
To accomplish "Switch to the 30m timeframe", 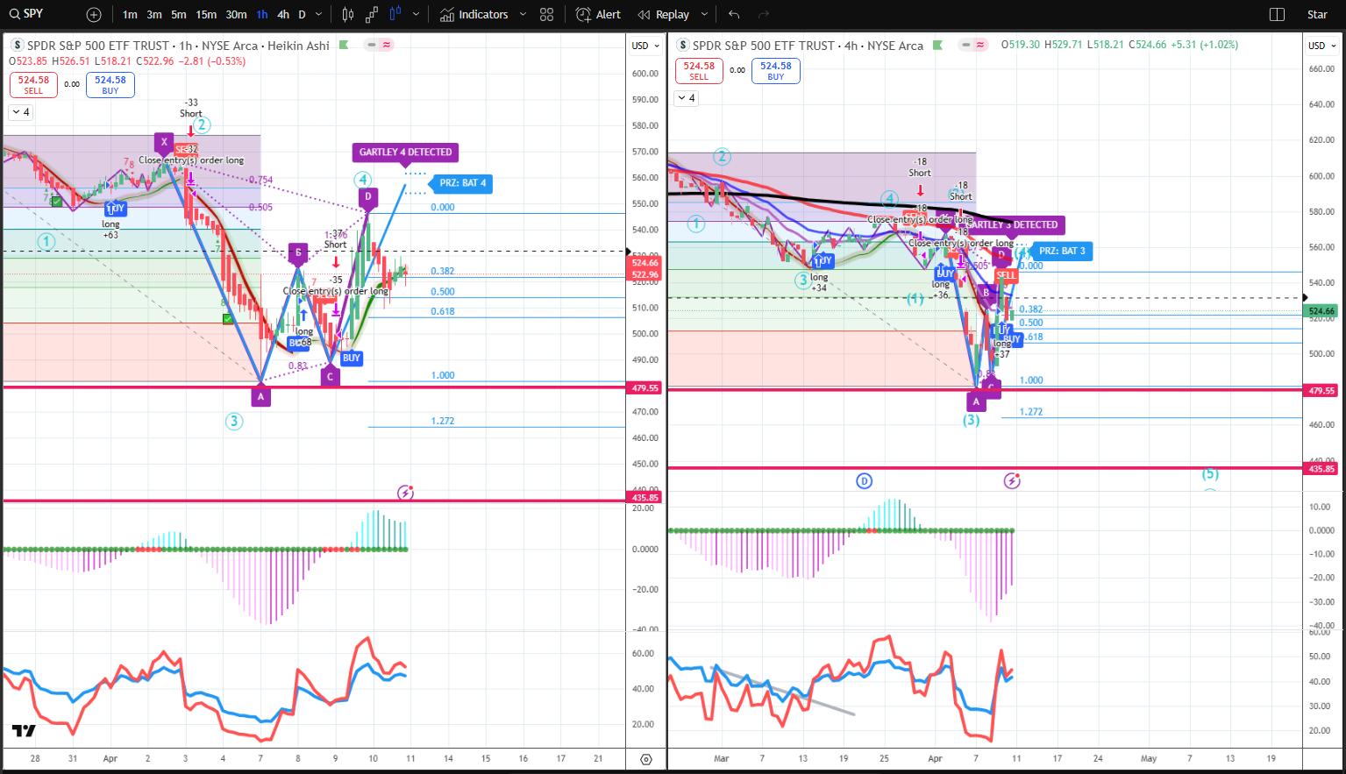I will point(236,15).
